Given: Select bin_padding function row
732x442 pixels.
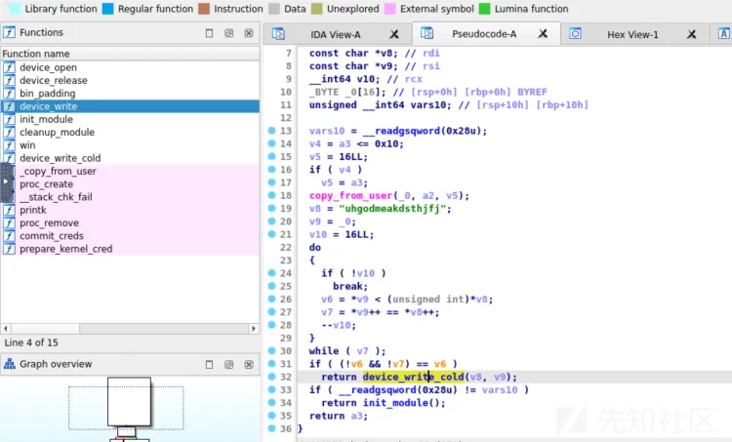Looking at the screenshot, I should click(130, 94).
